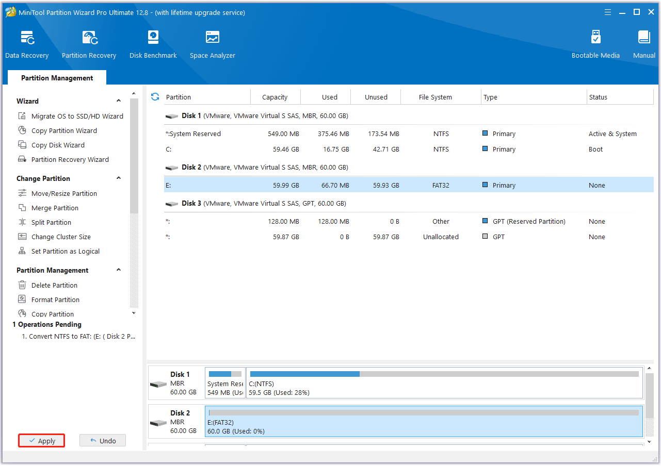Create Bootable Media

[x=595, y=44]
